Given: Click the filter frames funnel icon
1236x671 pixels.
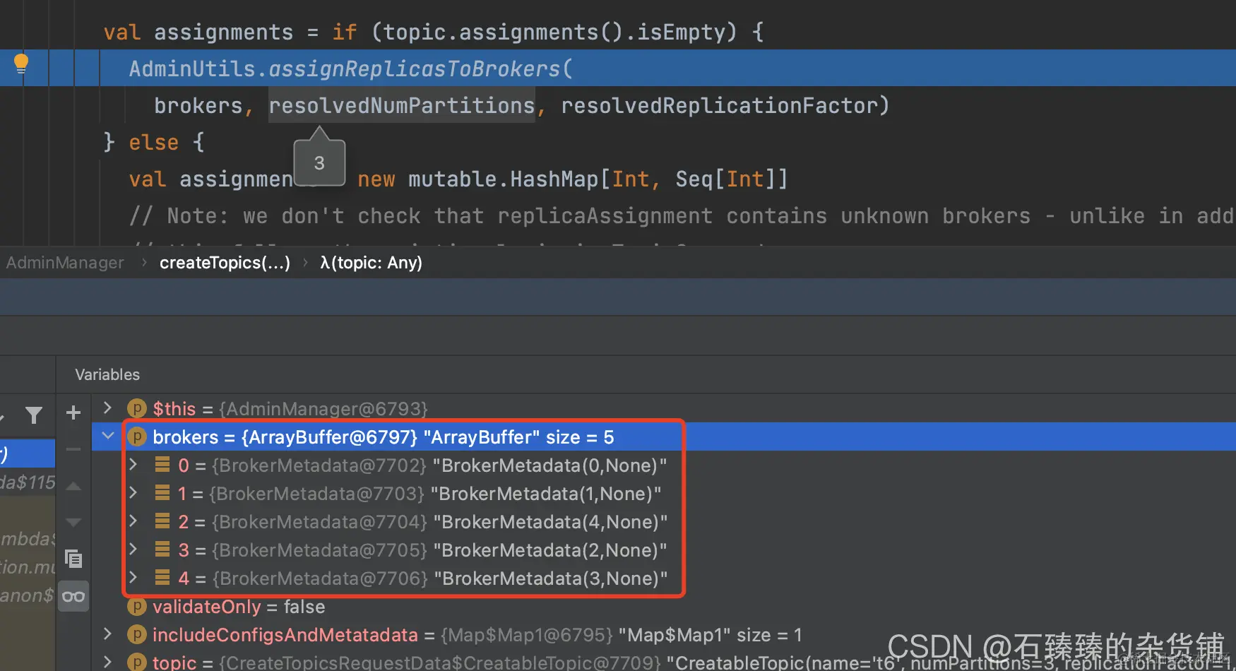Looking at the screenshot, I should (x=33, y=415).
